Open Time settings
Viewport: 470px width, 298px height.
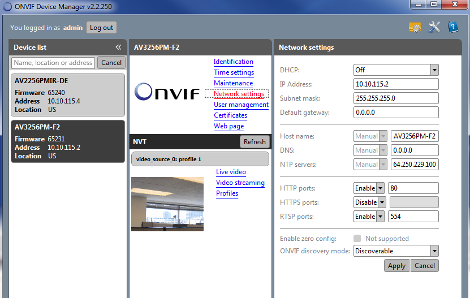[234, 72]
